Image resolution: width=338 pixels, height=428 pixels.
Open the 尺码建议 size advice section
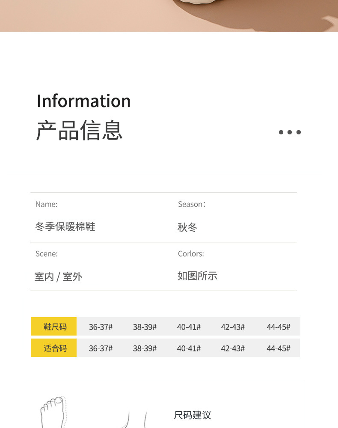tap(193, 415)
